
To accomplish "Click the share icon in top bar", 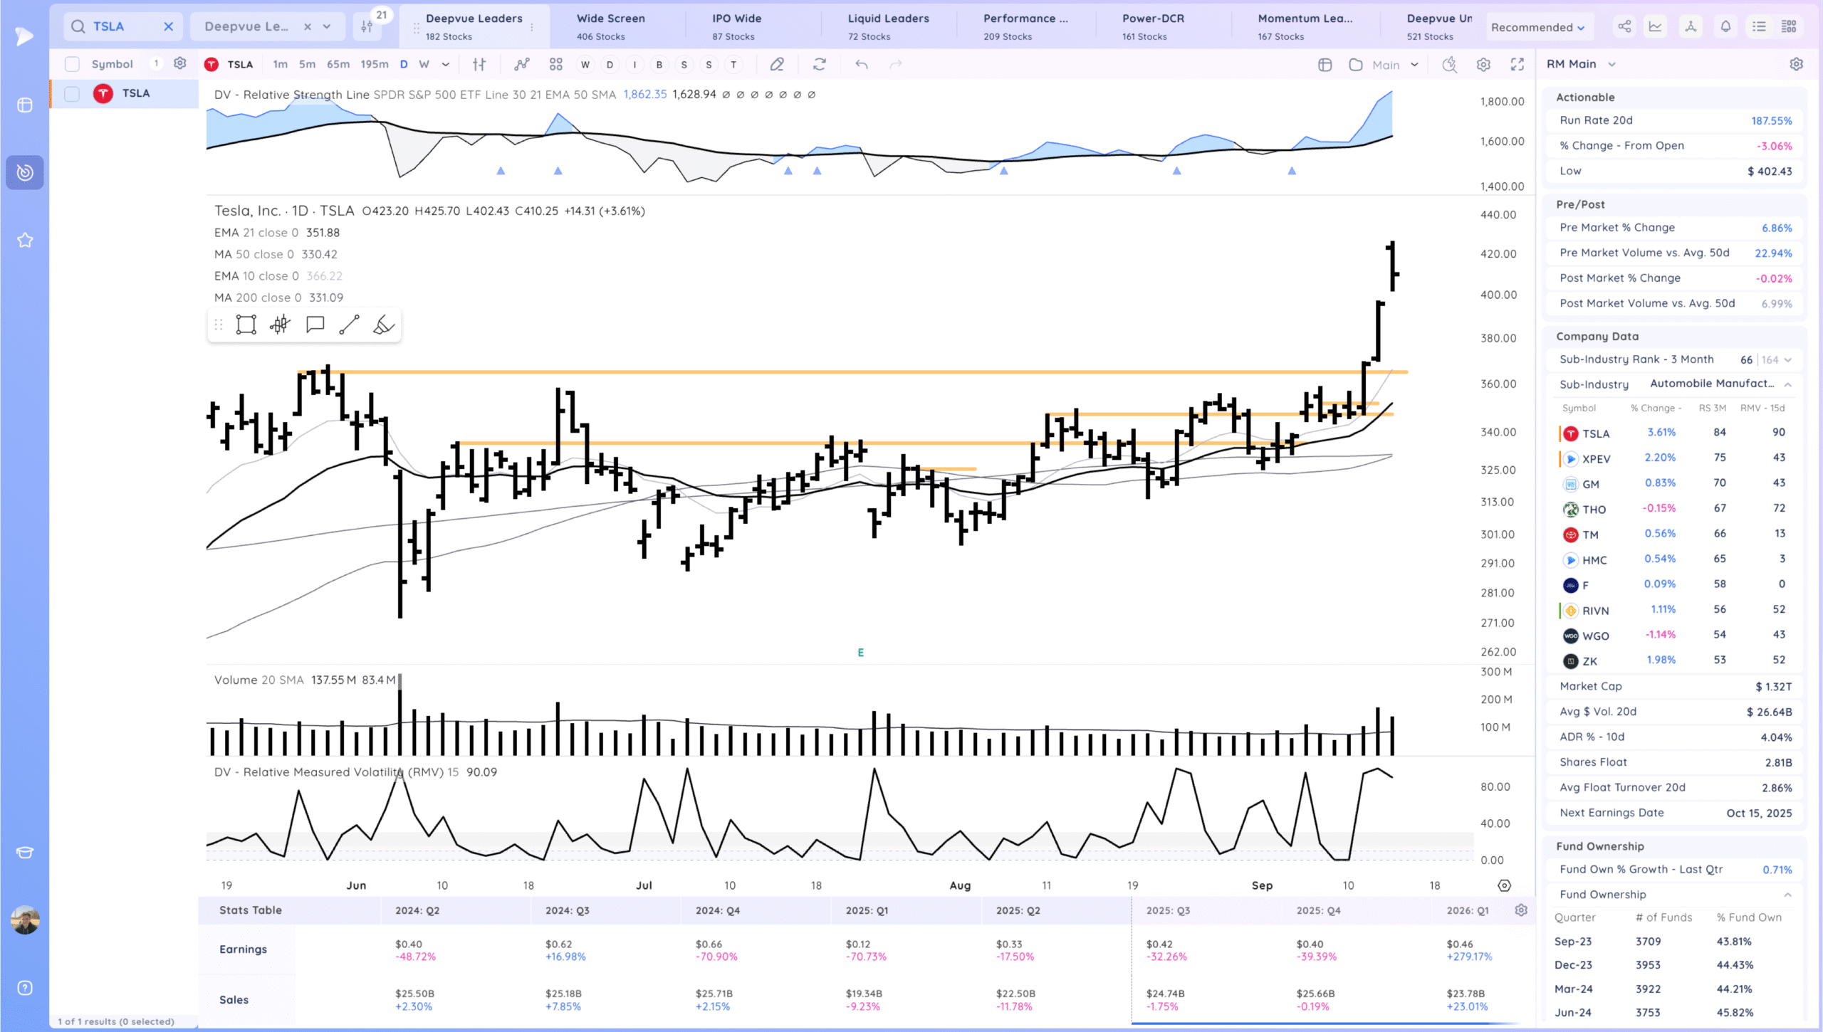I will pyautogui.click(x=1624, y=26).
